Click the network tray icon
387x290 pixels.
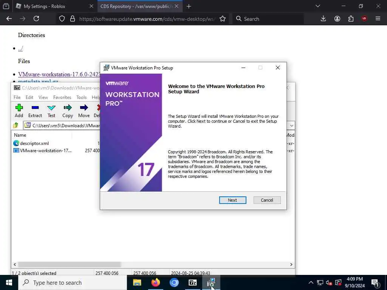coord(320,282)
